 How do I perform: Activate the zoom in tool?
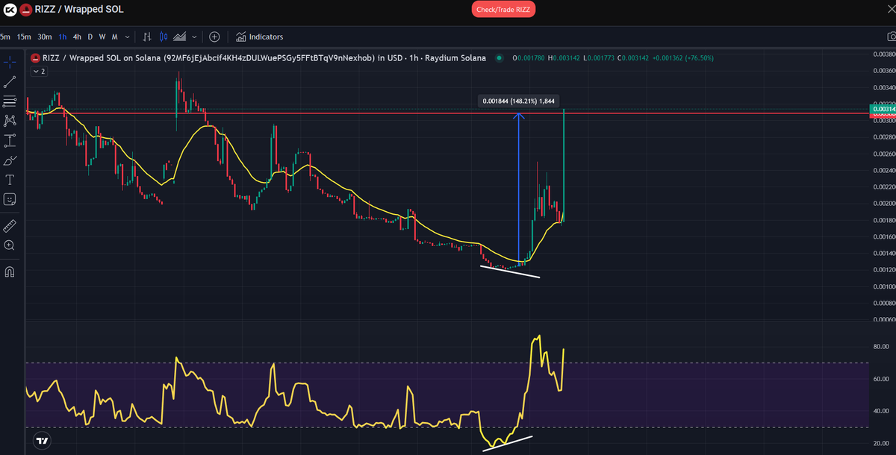pos(10,245)
